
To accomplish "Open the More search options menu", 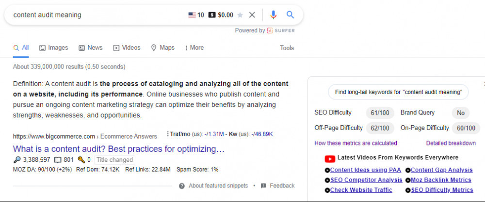I will [x=194, y=48].
